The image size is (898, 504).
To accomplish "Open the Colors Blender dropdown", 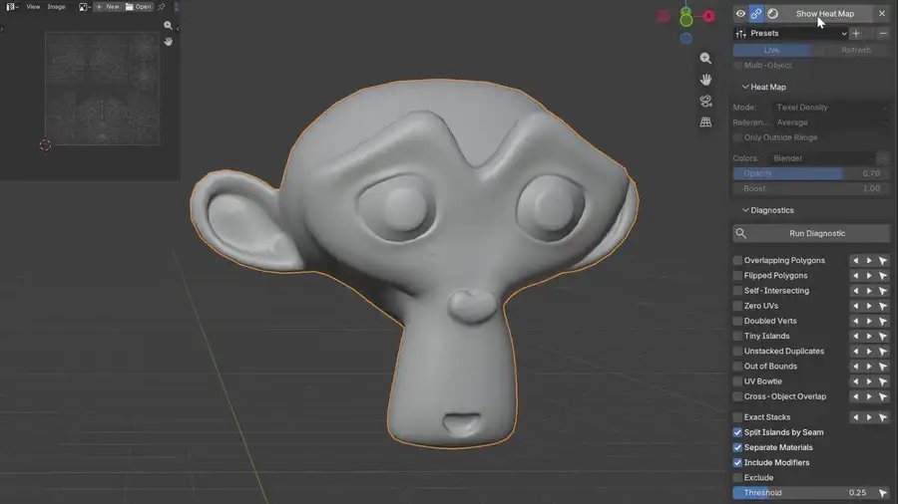I will click(x=822, y=158).
